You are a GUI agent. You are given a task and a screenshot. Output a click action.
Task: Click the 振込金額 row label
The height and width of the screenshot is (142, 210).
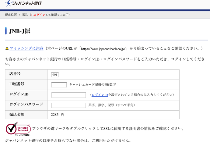tap(17, 115)
